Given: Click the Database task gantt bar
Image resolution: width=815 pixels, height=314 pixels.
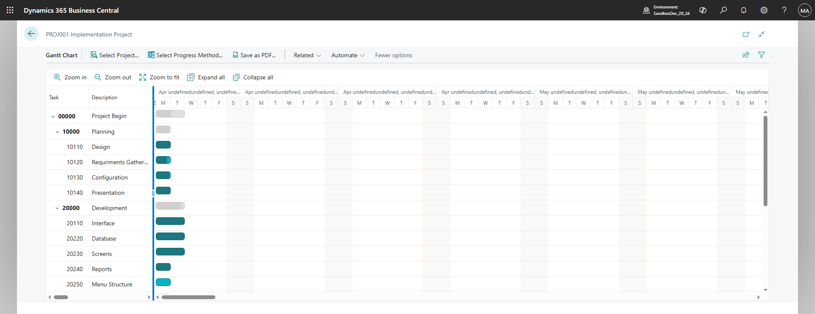Looking at the screenshot, I should point(170,236).
